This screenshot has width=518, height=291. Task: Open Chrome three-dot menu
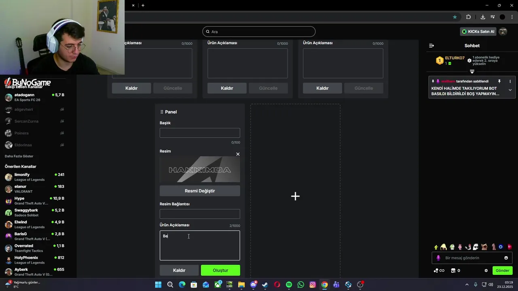pyautogui.click(x=512, y=17)
